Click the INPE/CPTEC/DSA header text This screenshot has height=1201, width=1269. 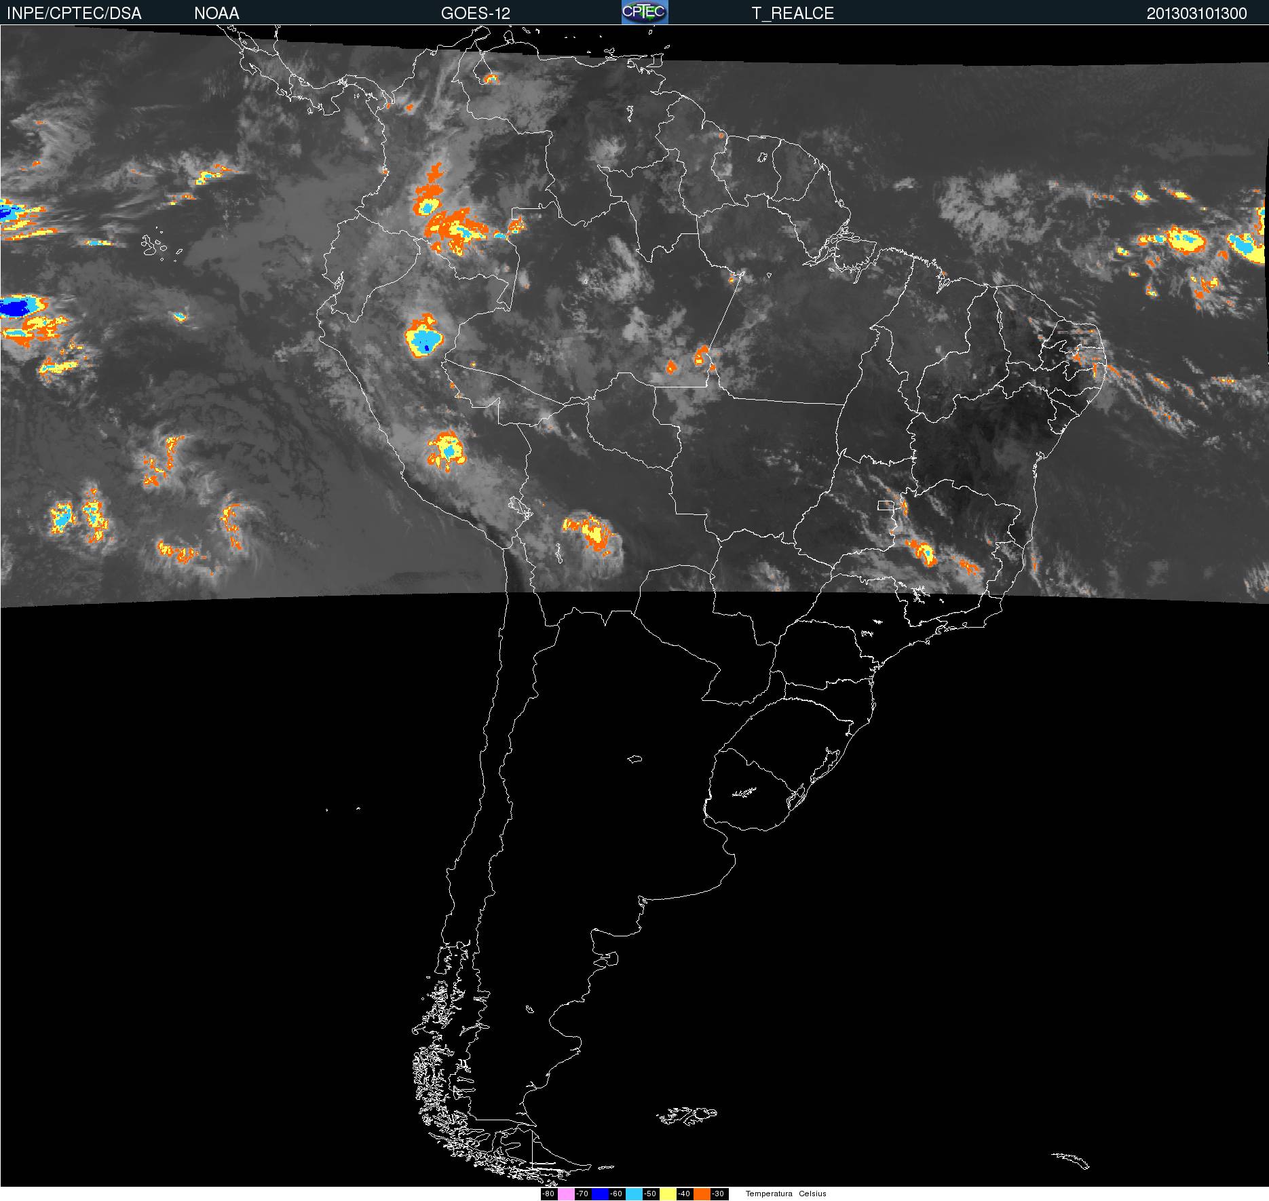click(x=74, y=14)
